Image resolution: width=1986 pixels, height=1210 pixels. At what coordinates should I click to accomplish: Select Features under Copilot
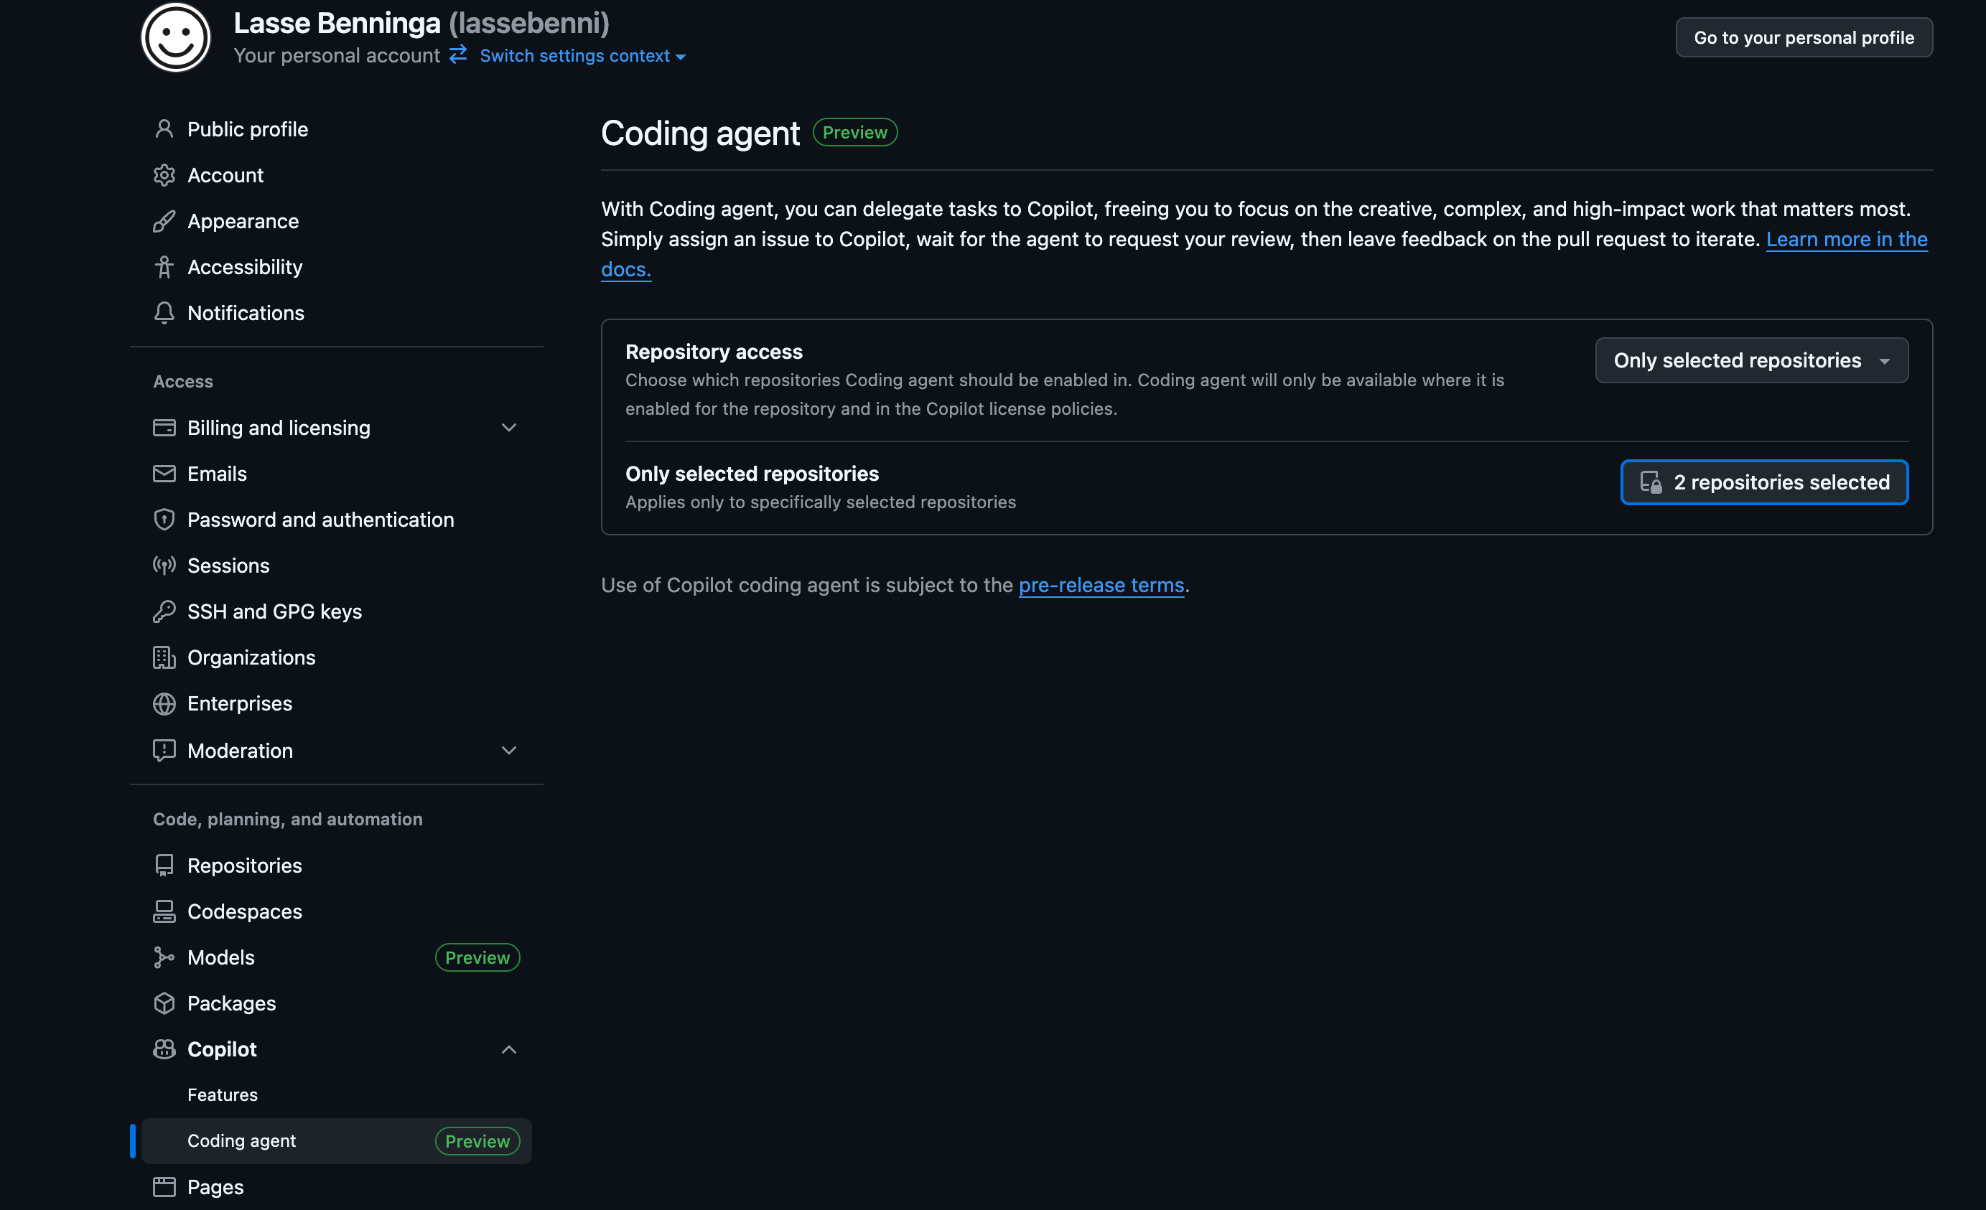point(223,1094)
